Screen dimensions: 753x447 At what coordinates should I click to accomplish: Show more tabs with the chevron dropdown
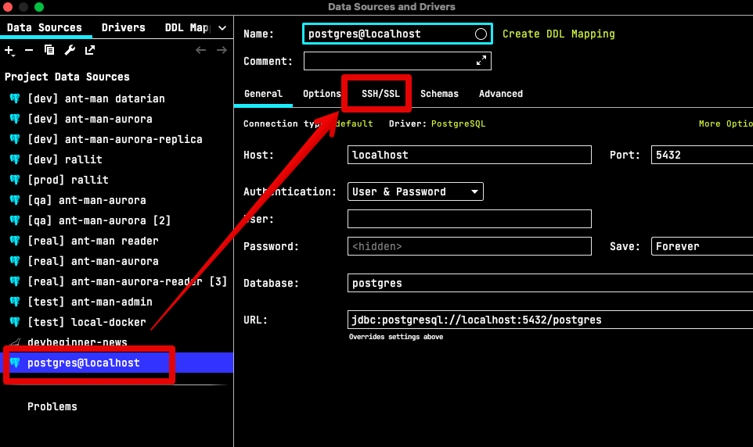coord(222,28)
